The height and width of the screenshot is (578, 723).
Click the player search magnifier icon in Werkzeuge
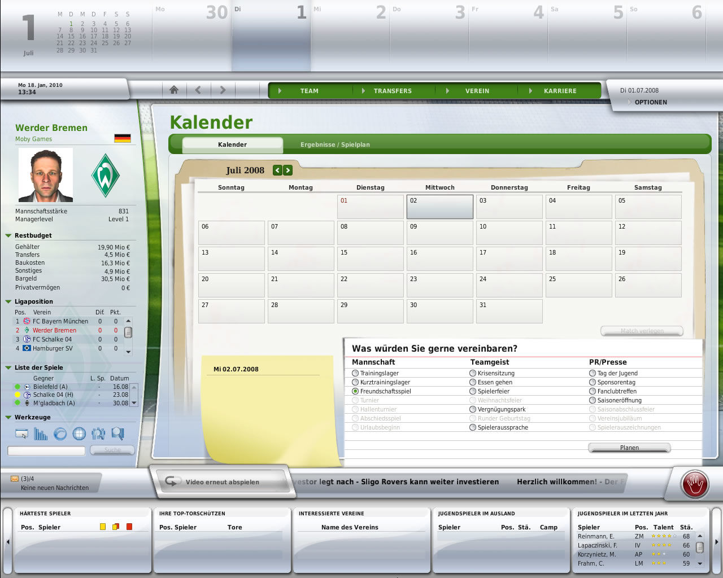[x=117, y=433]
